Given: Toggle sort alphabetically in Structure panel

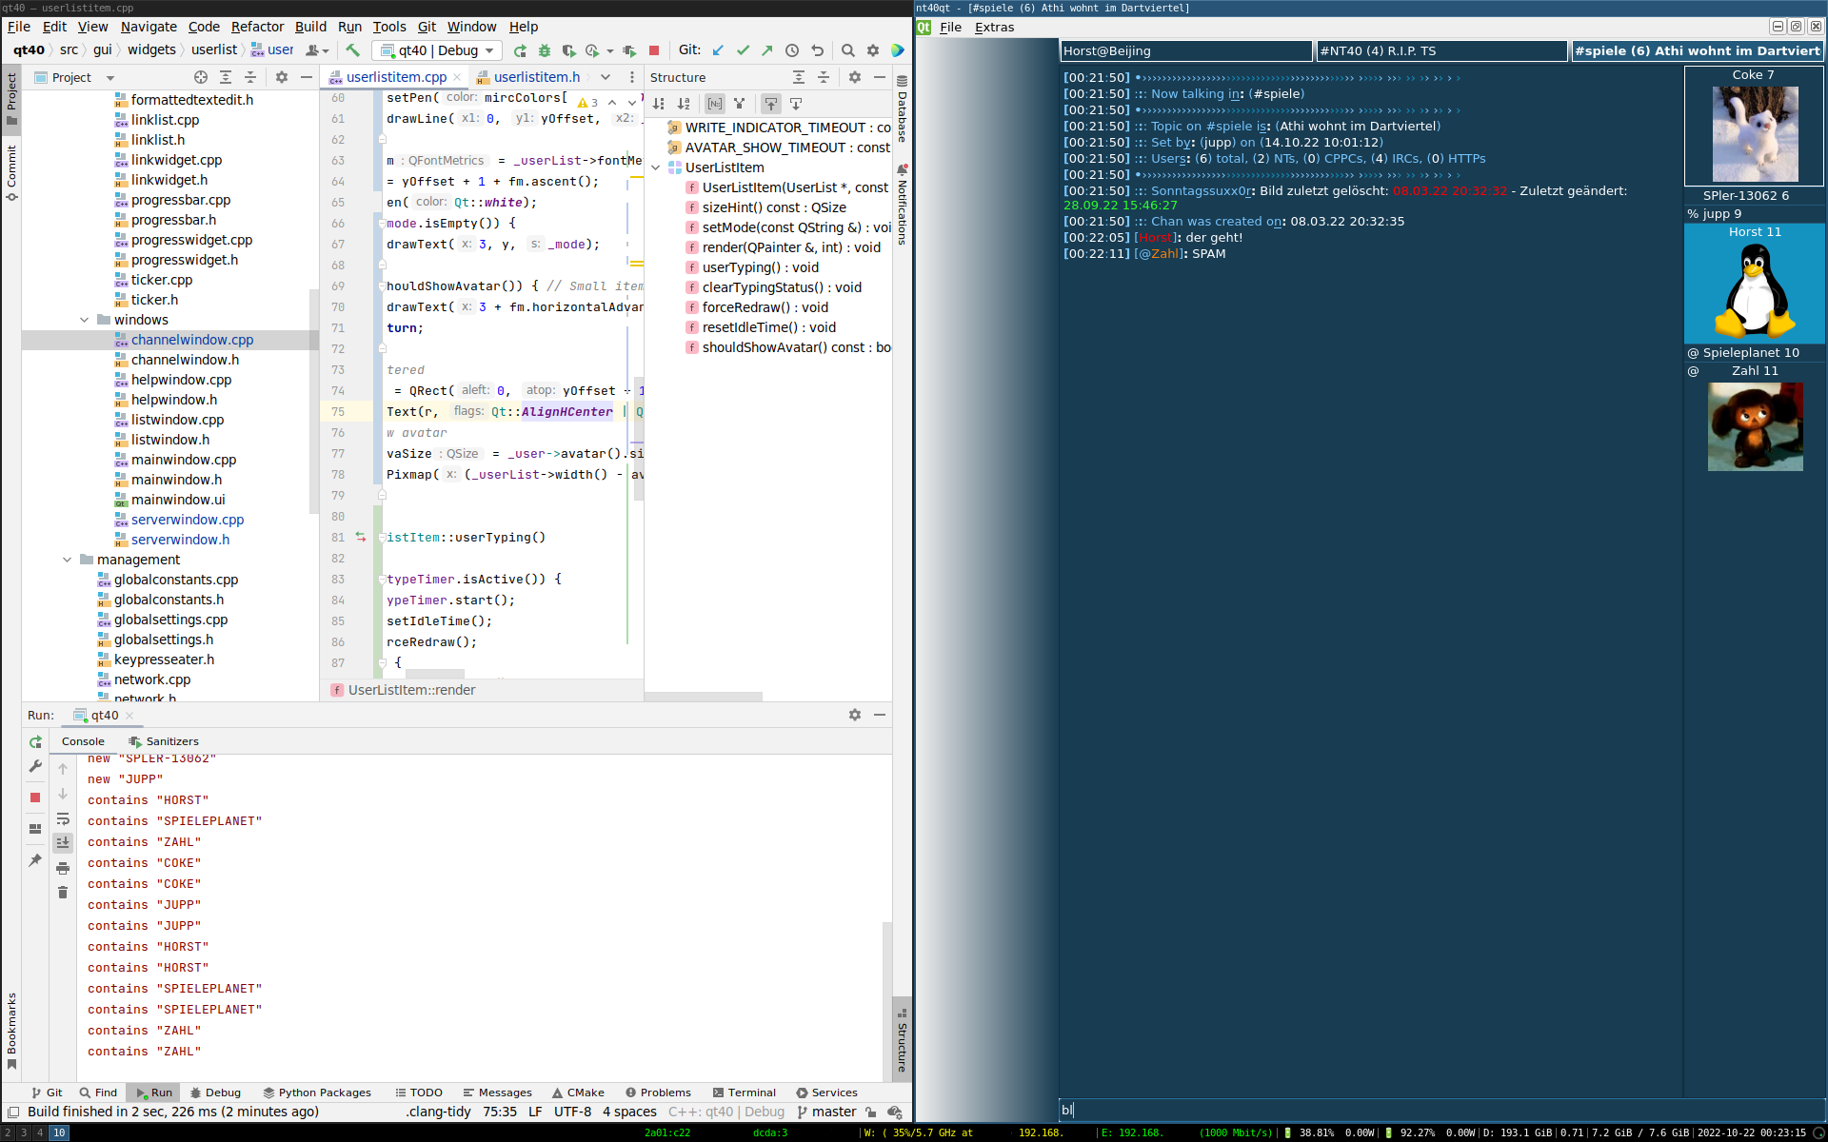Looking at the screenshot, I should coord(684,104).
